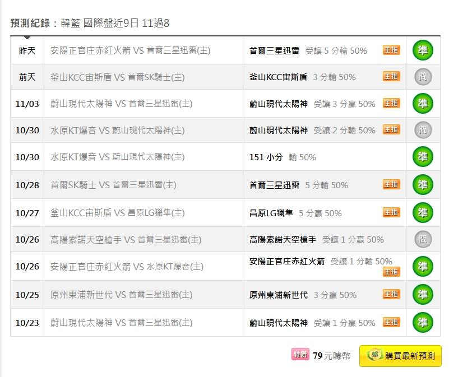Click 11/03 蔚山現代太陽神 VS 首爾三星迅雷 matchup
The image size is (449, 377).
click(x=122, y=104)
